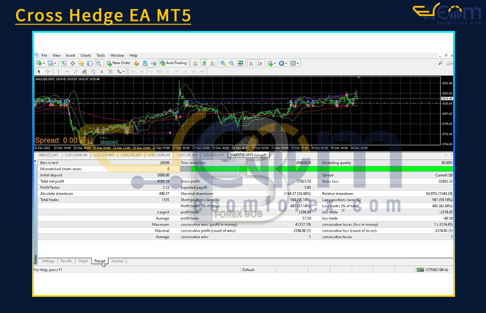The height and width of the screenshot is (313, 486).
Task: Select the crosshair tool
Action: pyautogui.click(x=48, y=71)
